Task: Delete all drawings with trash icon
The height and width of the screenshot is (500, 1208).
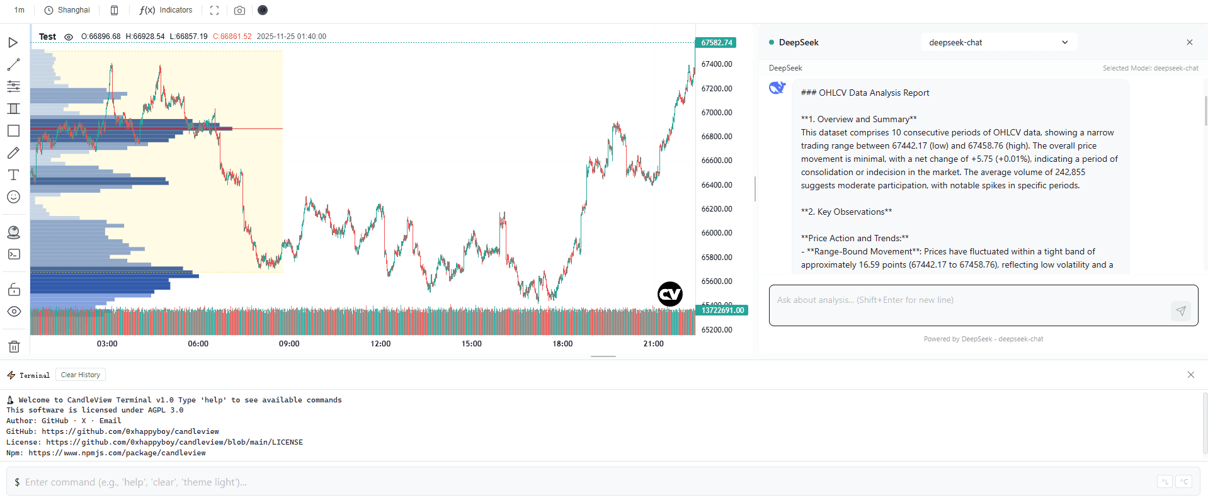Action: 14,346
